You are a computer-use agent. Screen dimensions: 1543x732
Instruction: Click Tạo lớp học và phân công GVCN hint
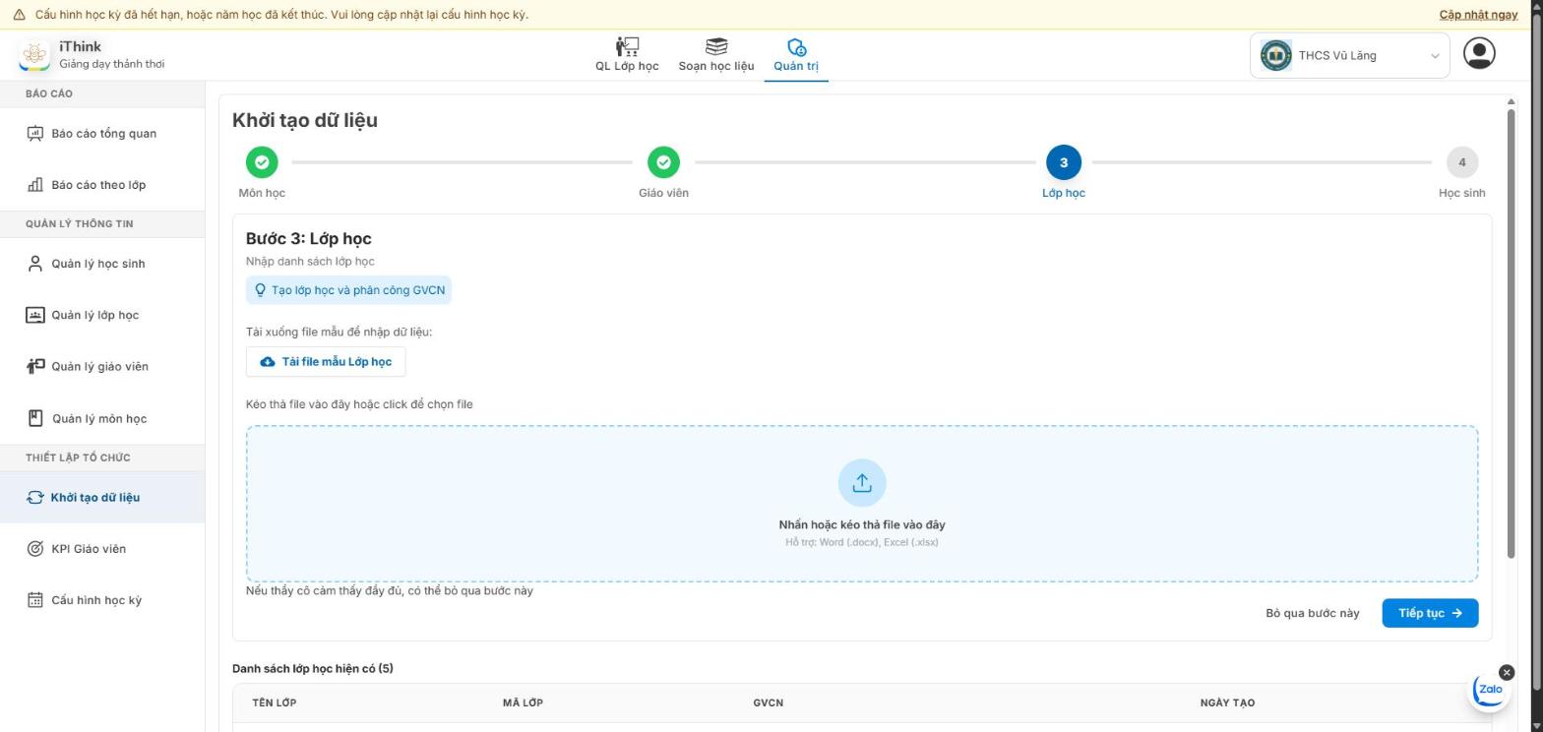(349, 290)
